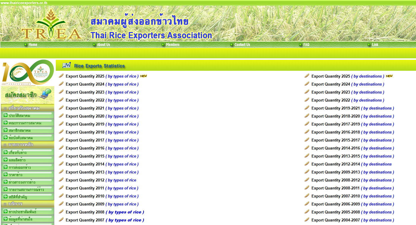Open ประวัติสมาคม in the sidebar menu
This screenshot has width=416, height=225.
pos(19,115)
